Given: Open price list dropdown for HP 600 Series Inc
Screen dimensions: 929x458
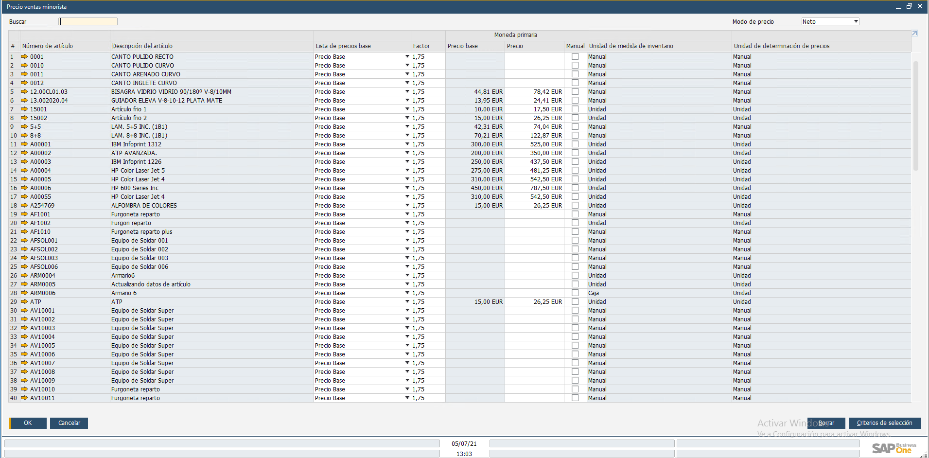Looking at the screenshot, I should [x=407, y=188].
